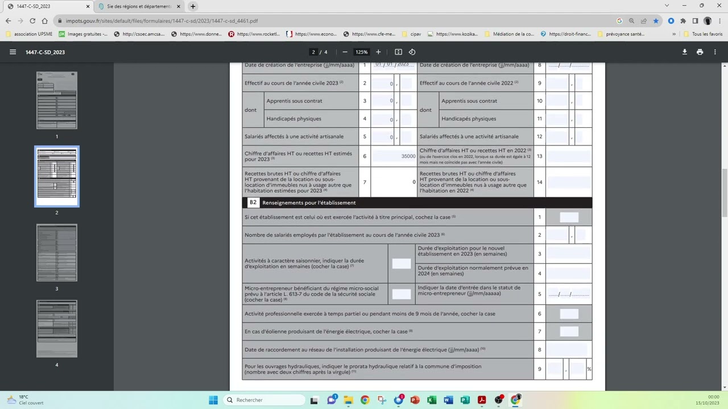728x409 pixels.
Task: Open PowerPoint from taskbar
Action: pos(415,400)
